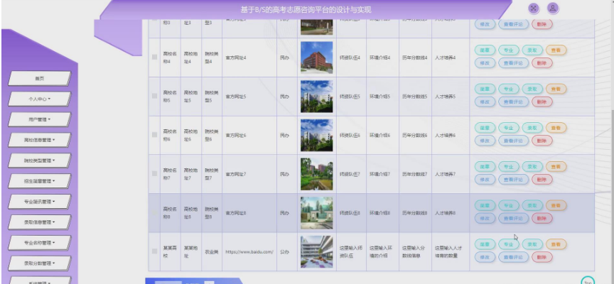Open 查看评论 for 高校名称6 row
The width and height of the screenshot is (614, 284).
coord(513,141)
